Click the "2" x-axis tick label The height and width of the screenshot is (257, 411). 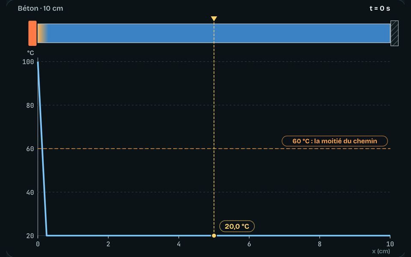point(108,244)
